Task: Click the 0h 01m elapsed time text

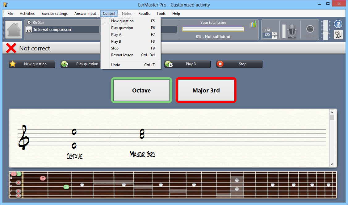Action: click(39, 23)
